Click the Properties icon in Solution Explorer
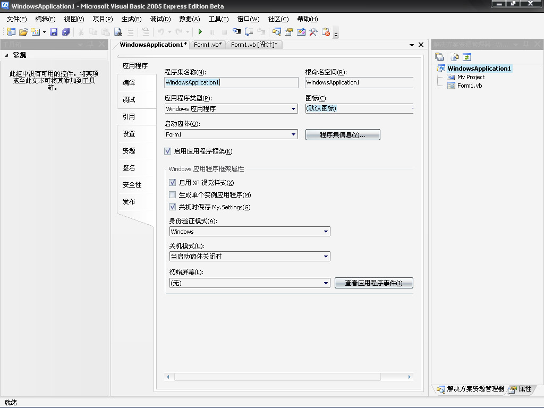Viewport: 544px width, 408px height. [439, 57]
